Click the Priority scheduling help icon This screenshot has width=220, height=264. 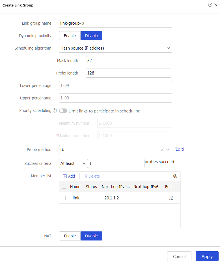(x=55, y=111)
